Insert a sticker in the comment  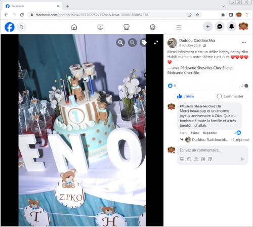coord(210,159)
